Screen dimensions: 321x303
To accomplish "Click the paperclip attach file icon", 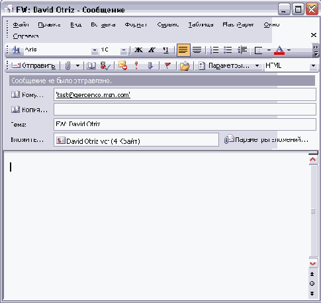I will click(x=68, y=65).
